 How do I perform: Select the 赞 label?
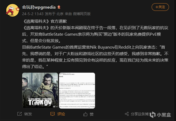tap(92, 114)
